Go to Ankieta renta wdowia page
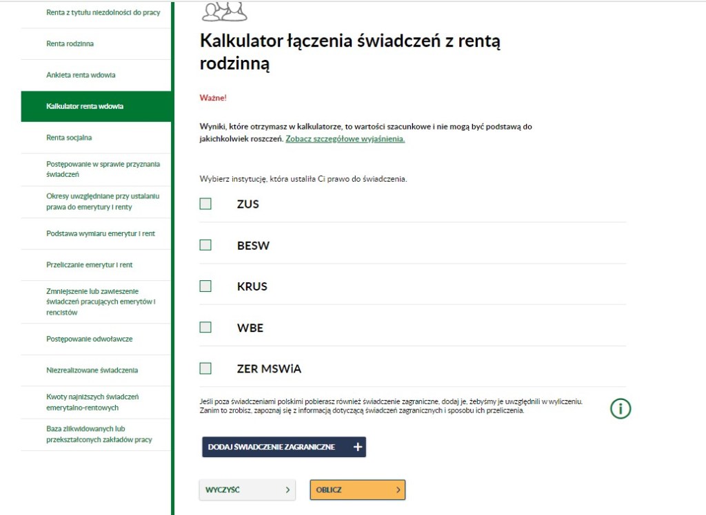This screenshot has width=706, height=515. (81, 75)
